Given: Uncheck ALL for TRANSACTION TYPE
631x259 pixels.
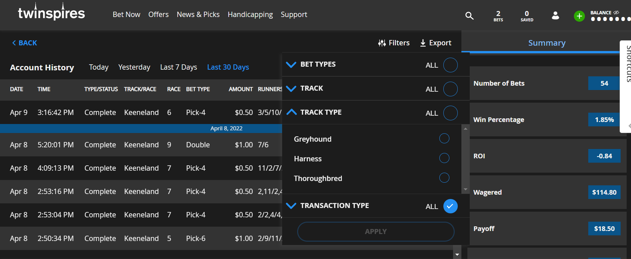Looking at the screenshot, I should [x=450, y=206].
